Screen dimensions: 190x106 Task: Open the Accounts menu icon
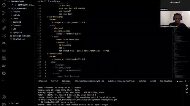4,97
